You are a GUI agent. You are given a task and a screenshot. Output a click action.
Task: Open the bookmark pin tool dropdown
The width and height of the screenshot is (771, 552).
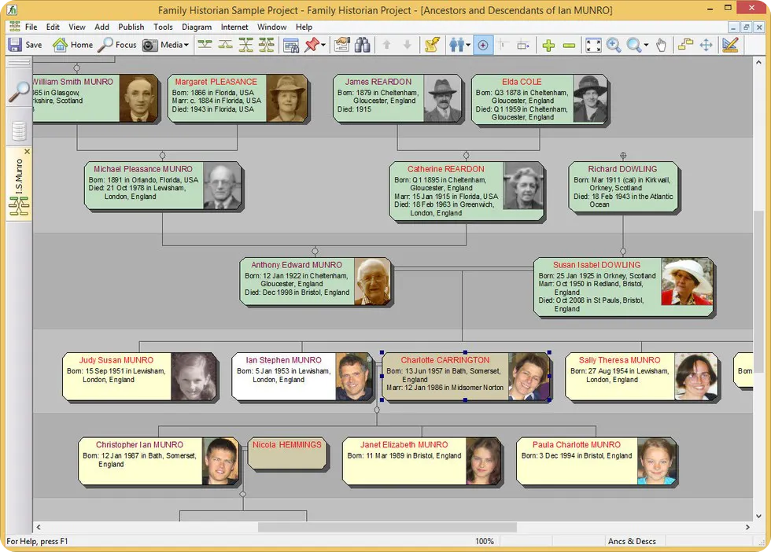click(323, 45)
